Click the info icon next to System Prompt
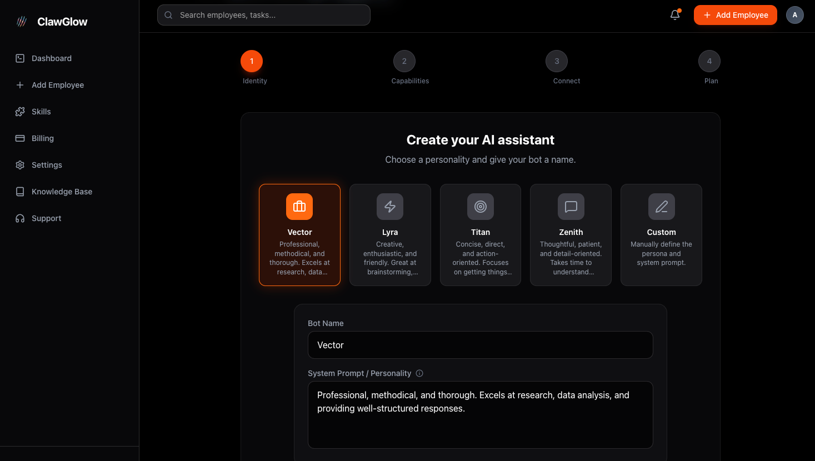 tap(419, 373)
